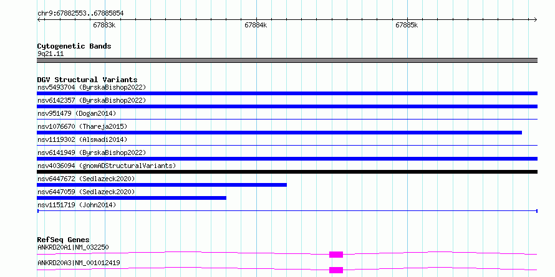Click the 67885k ruler position label
This screenshot has height=277, width=555.
[407, 26]
